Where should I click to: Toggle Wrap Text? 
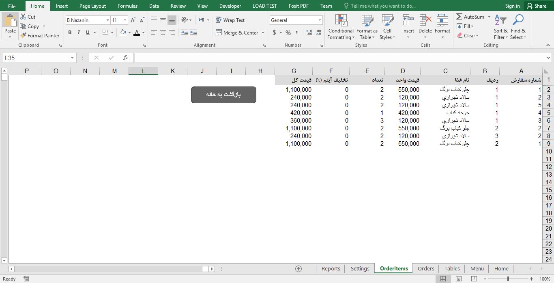230,20
